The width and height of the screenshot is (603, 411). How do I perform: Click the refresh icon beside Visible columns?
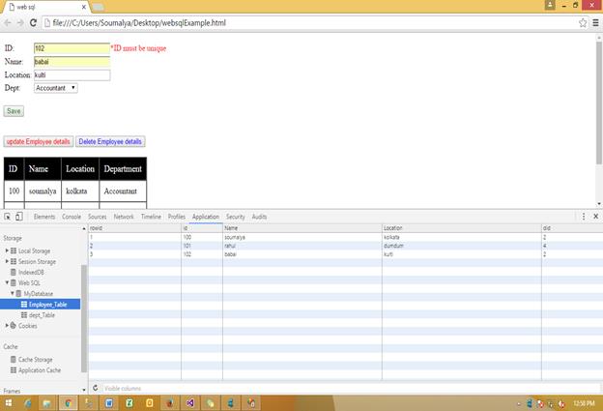(95, 388)
